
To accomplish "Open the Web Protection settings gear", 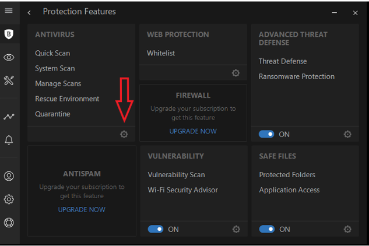I will click(x=236, y=73).
